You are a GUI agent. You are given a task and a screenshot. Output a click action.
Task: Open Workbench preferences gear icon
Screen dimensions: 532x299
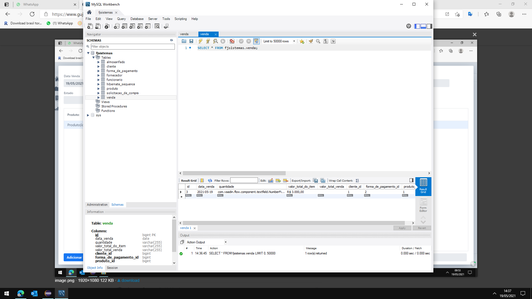pyautogui.click(x=409, y=26)
